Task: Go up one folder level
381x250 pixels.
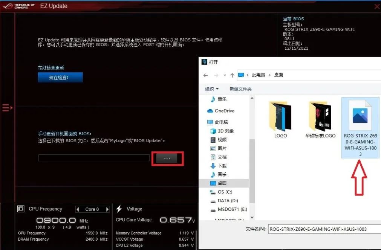Action: tap(232, 75)
